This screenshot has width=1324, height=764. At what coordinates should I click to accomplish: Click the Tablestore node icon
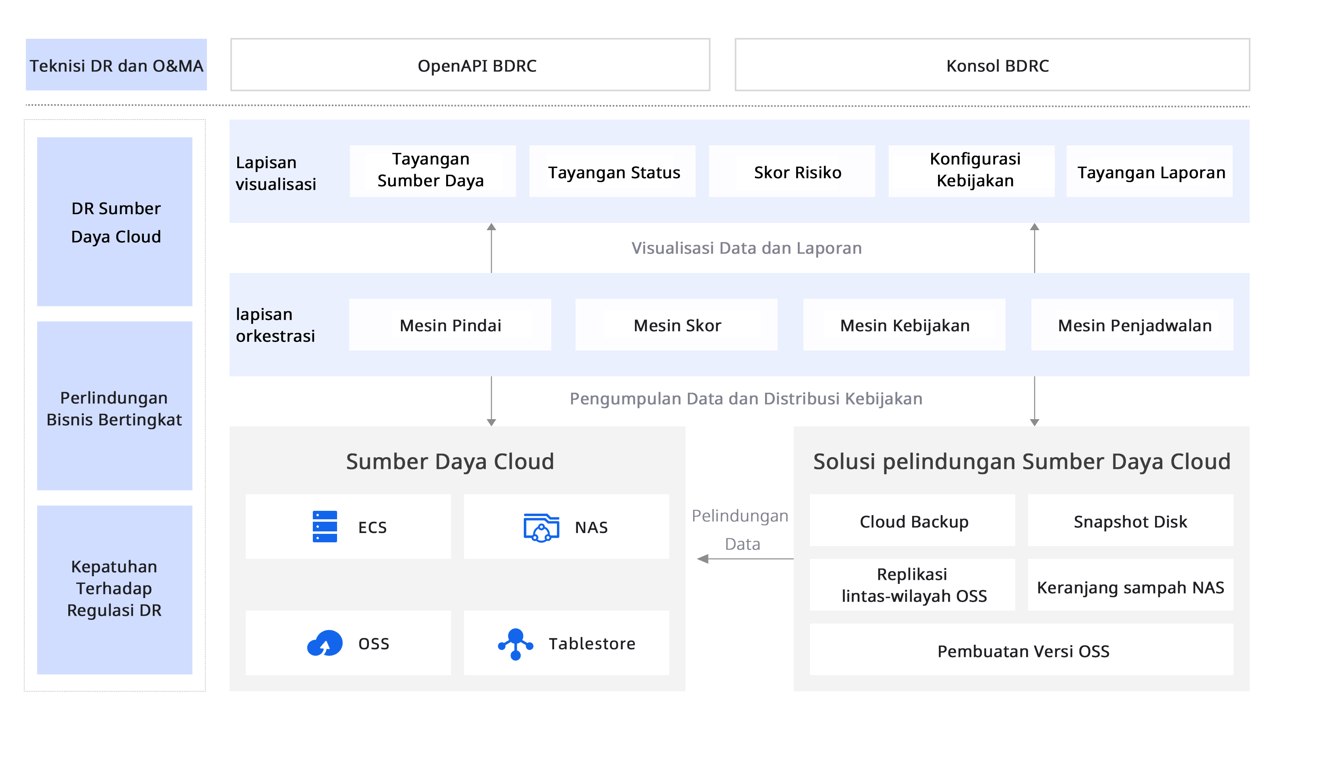point(515,643)
